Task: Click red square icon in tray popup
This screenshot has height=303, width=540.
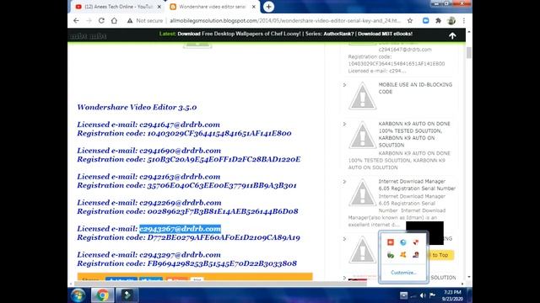Action: pos(390,242)
